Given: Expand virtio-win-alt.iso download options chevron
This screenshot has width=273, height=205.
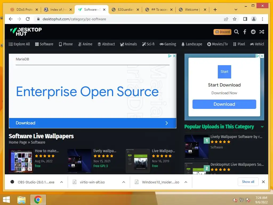Looking at the screenshot, I should (124, 182).
